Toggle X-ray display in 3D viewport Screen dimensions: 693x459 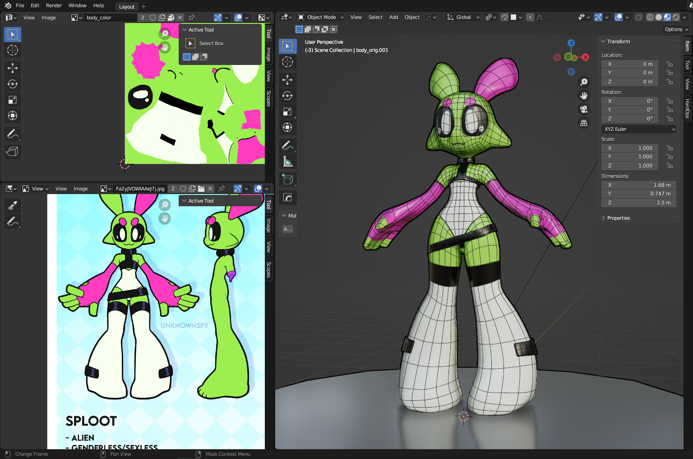click(x=638, y=17)
